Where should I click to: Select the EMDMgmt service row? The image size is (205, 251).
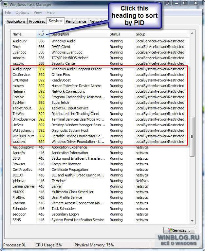(100, 80)
